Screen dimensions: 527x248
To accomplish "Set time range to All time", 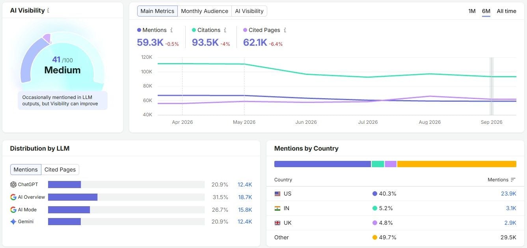I will (507, 11).
